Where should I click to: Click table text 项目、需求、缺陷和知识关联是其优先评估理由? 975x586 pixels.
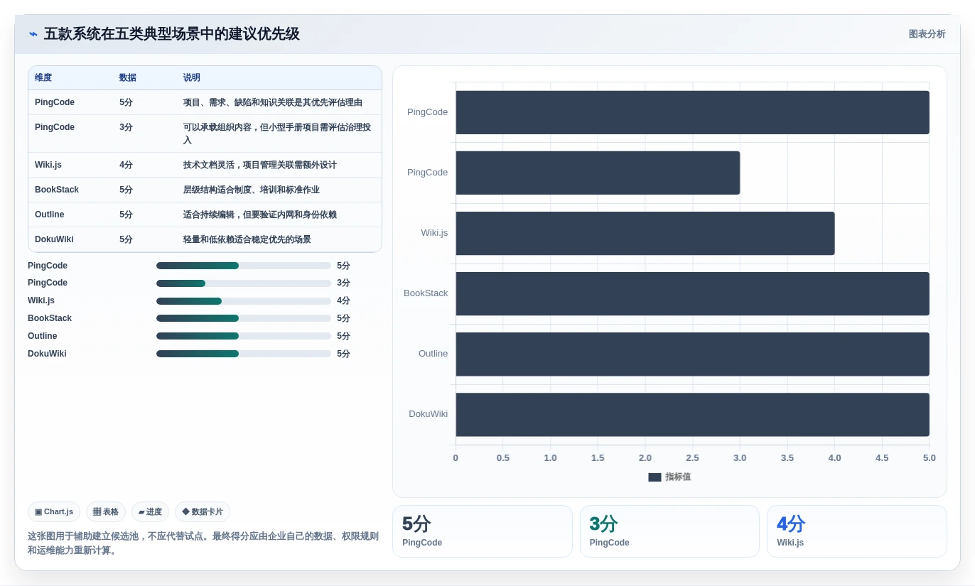[x=273, y=103]
